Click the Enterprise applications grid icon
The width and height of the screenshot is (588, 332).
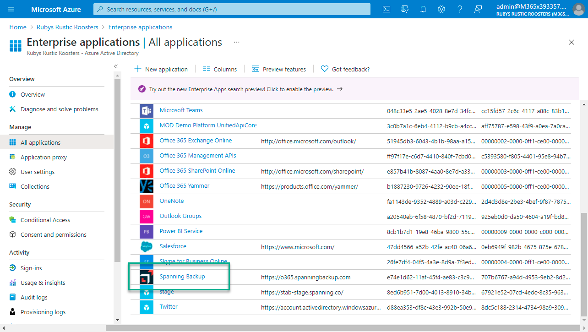coord(16,46)
